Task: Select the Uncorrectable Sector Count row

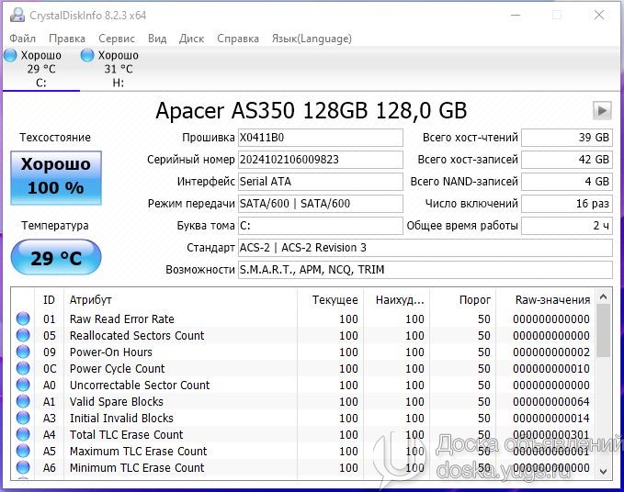Action: click(x=303, y=385)
